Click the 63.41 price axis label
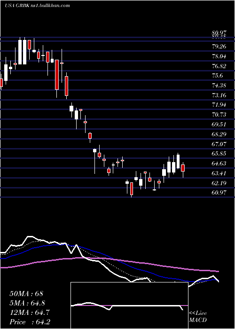Viewport: 235px width, 329px height. 219,173
